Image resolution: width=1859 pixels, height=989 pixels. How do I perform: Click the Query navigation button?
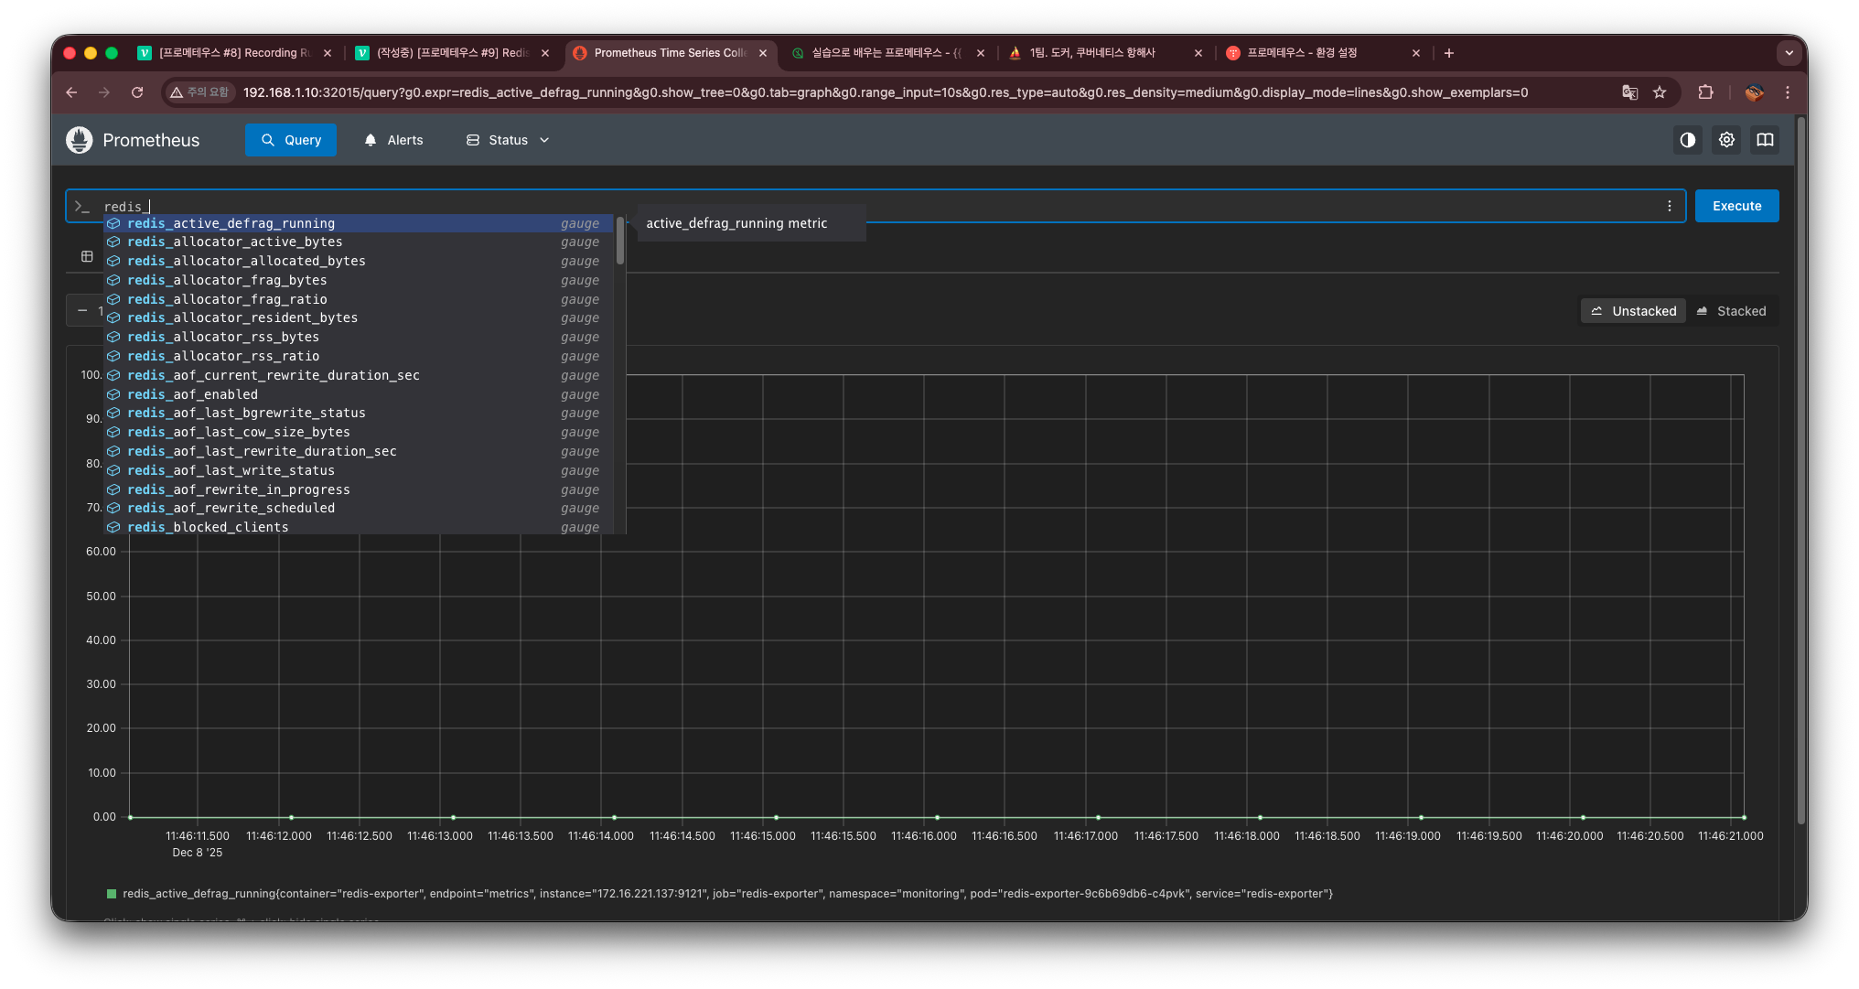(x=291, y=140)
